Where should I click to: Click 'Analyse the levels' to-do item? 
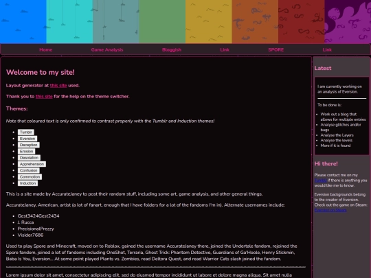[337, 141]
